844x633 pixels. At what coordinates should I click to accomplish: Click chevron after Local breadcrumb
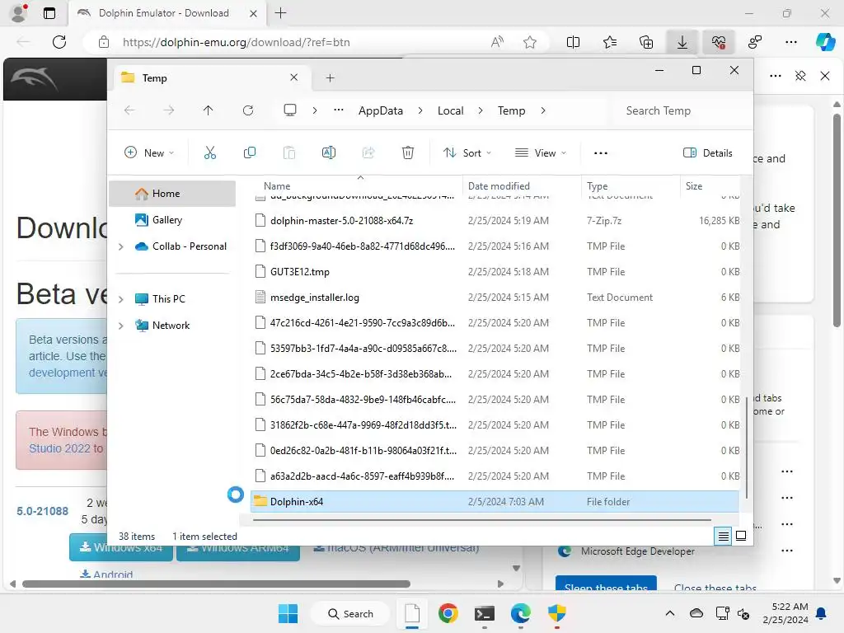(x=481, y=110)
